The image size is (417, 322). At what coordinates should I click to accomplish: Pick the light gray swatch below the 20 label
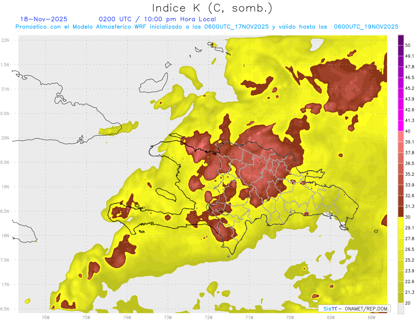[401, 308]
